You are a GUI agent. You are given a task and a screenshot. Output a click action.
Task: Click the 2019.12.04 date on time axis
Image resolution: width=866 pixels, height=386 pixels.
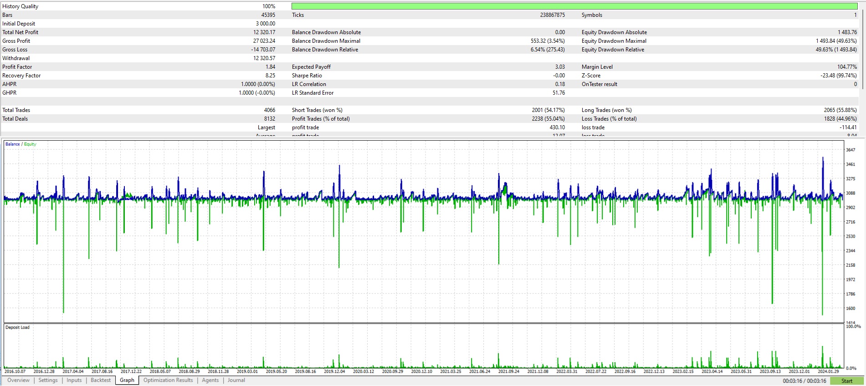click(x=334, y=371)
